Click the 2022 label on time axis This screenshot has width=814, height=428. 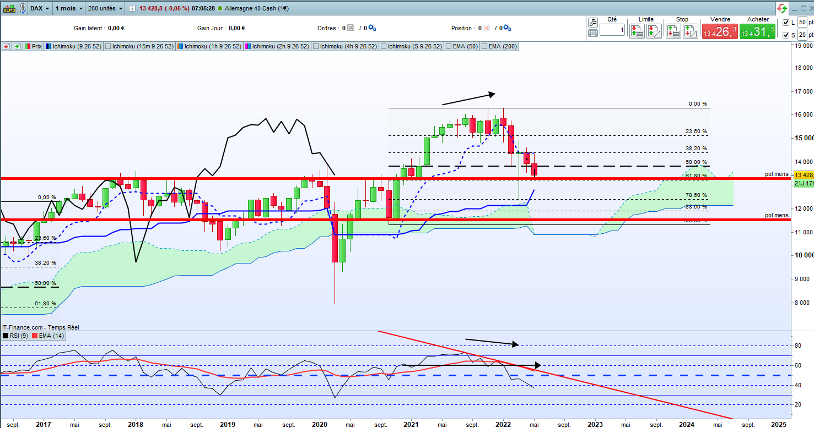[x=503, y=424]
